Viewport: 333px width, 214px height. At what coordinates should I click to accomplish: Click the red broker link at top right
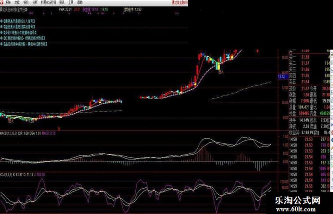click(179, 2)
